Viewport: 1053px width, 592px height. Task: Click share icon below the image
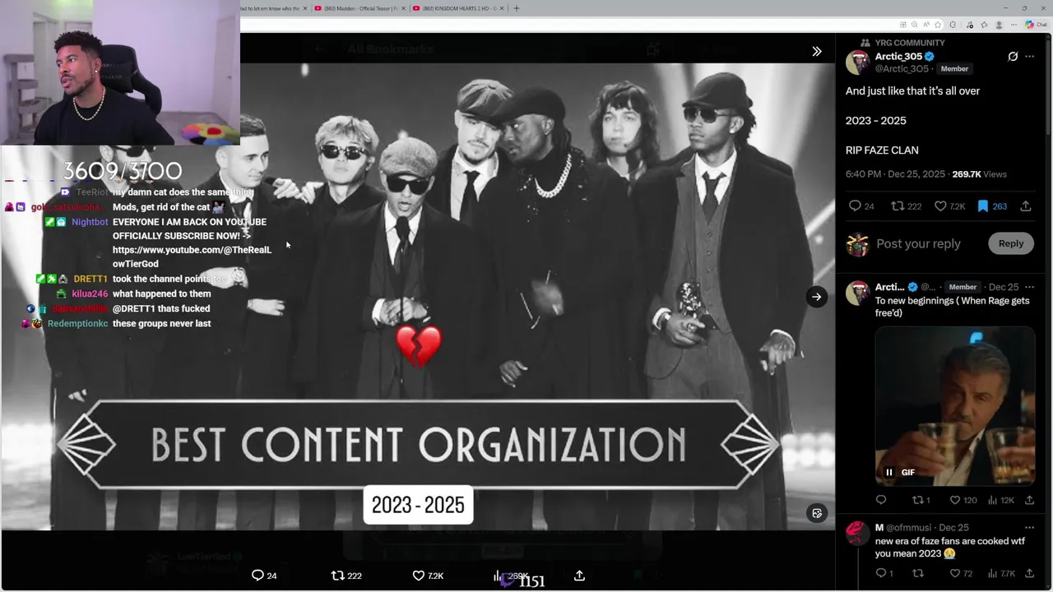[579, 576]
